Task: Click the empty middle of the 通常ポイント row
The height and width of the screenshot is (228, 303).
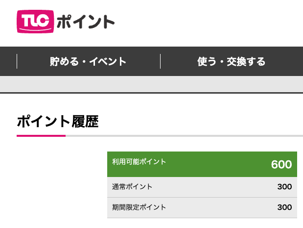Action: [214, 187]
